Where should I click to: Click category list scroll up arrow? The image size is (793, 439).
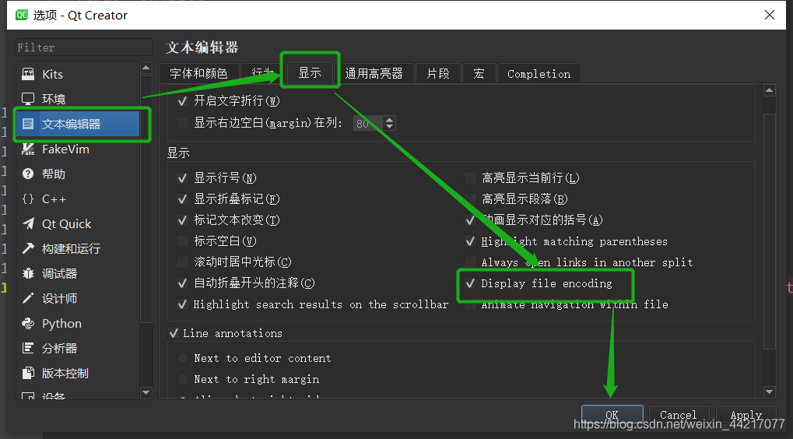(146, 68)
